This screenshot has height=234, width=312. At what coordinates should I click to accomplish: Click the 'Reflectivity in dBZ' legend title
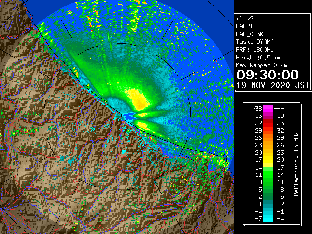click(x=296, y=164)
